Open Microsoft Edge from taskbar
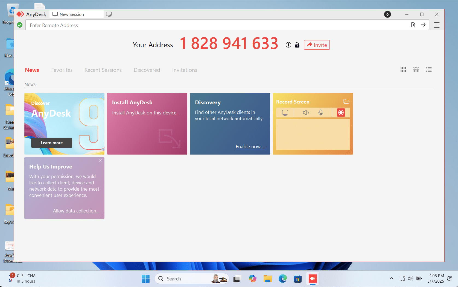Image resolution: width=458 pixels, height=287 pixels. (x=282, y=279)
